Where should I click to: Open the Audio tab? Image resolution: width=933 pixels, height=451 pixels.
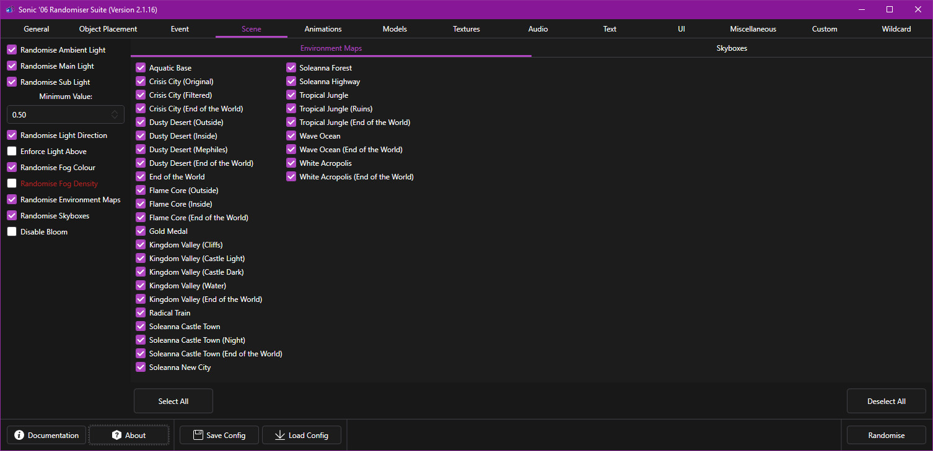[x=538, y=29]
